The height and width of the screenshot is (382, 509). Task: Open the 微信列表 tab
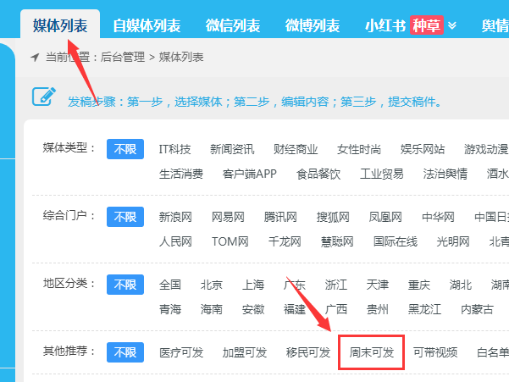tap(230, 25)
